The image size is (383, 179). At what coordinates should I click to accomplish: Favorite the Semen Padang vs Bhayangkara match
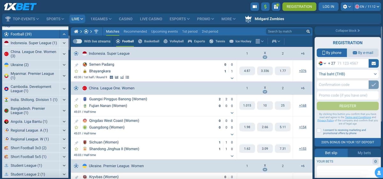coord(76,71)
